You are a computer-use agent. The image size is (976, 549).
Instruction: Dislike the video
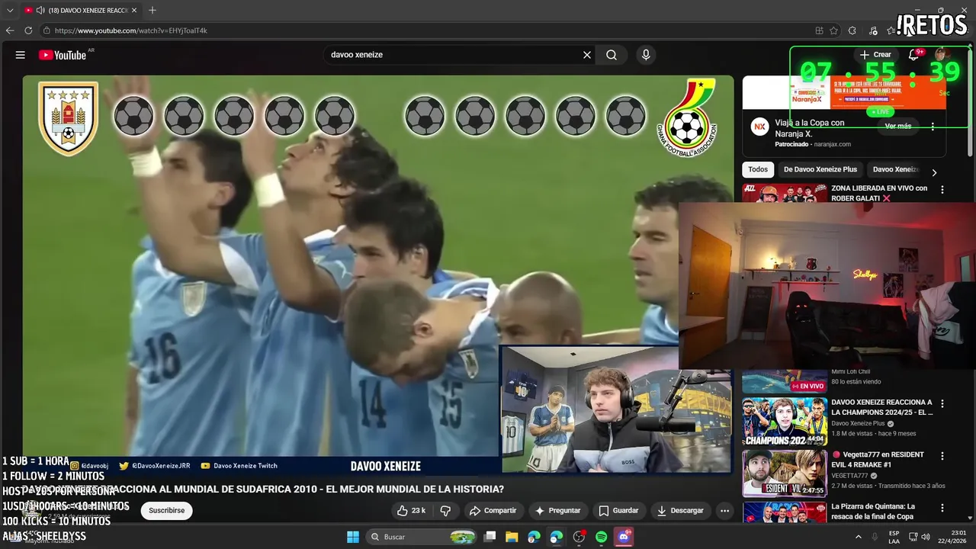pos(445,511)
